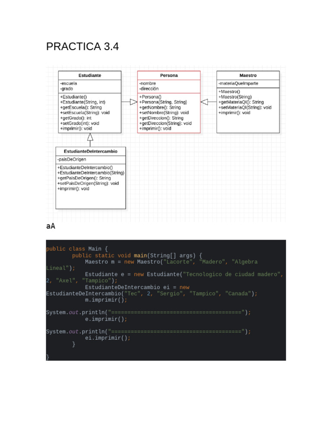Click the second System.out.println line
This screenshot has width=332, height=443.
[x=149, y=332]
